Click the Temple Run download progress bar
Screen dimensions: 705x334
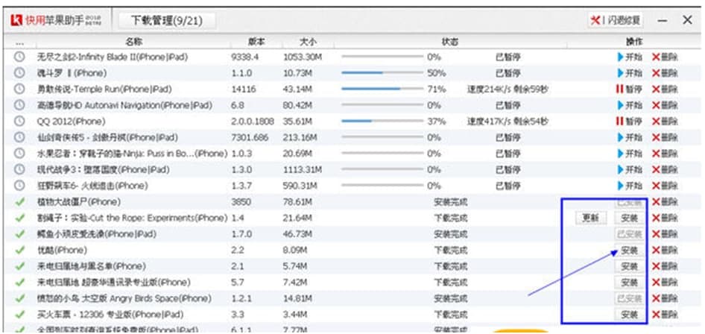(x=378, y=89)
